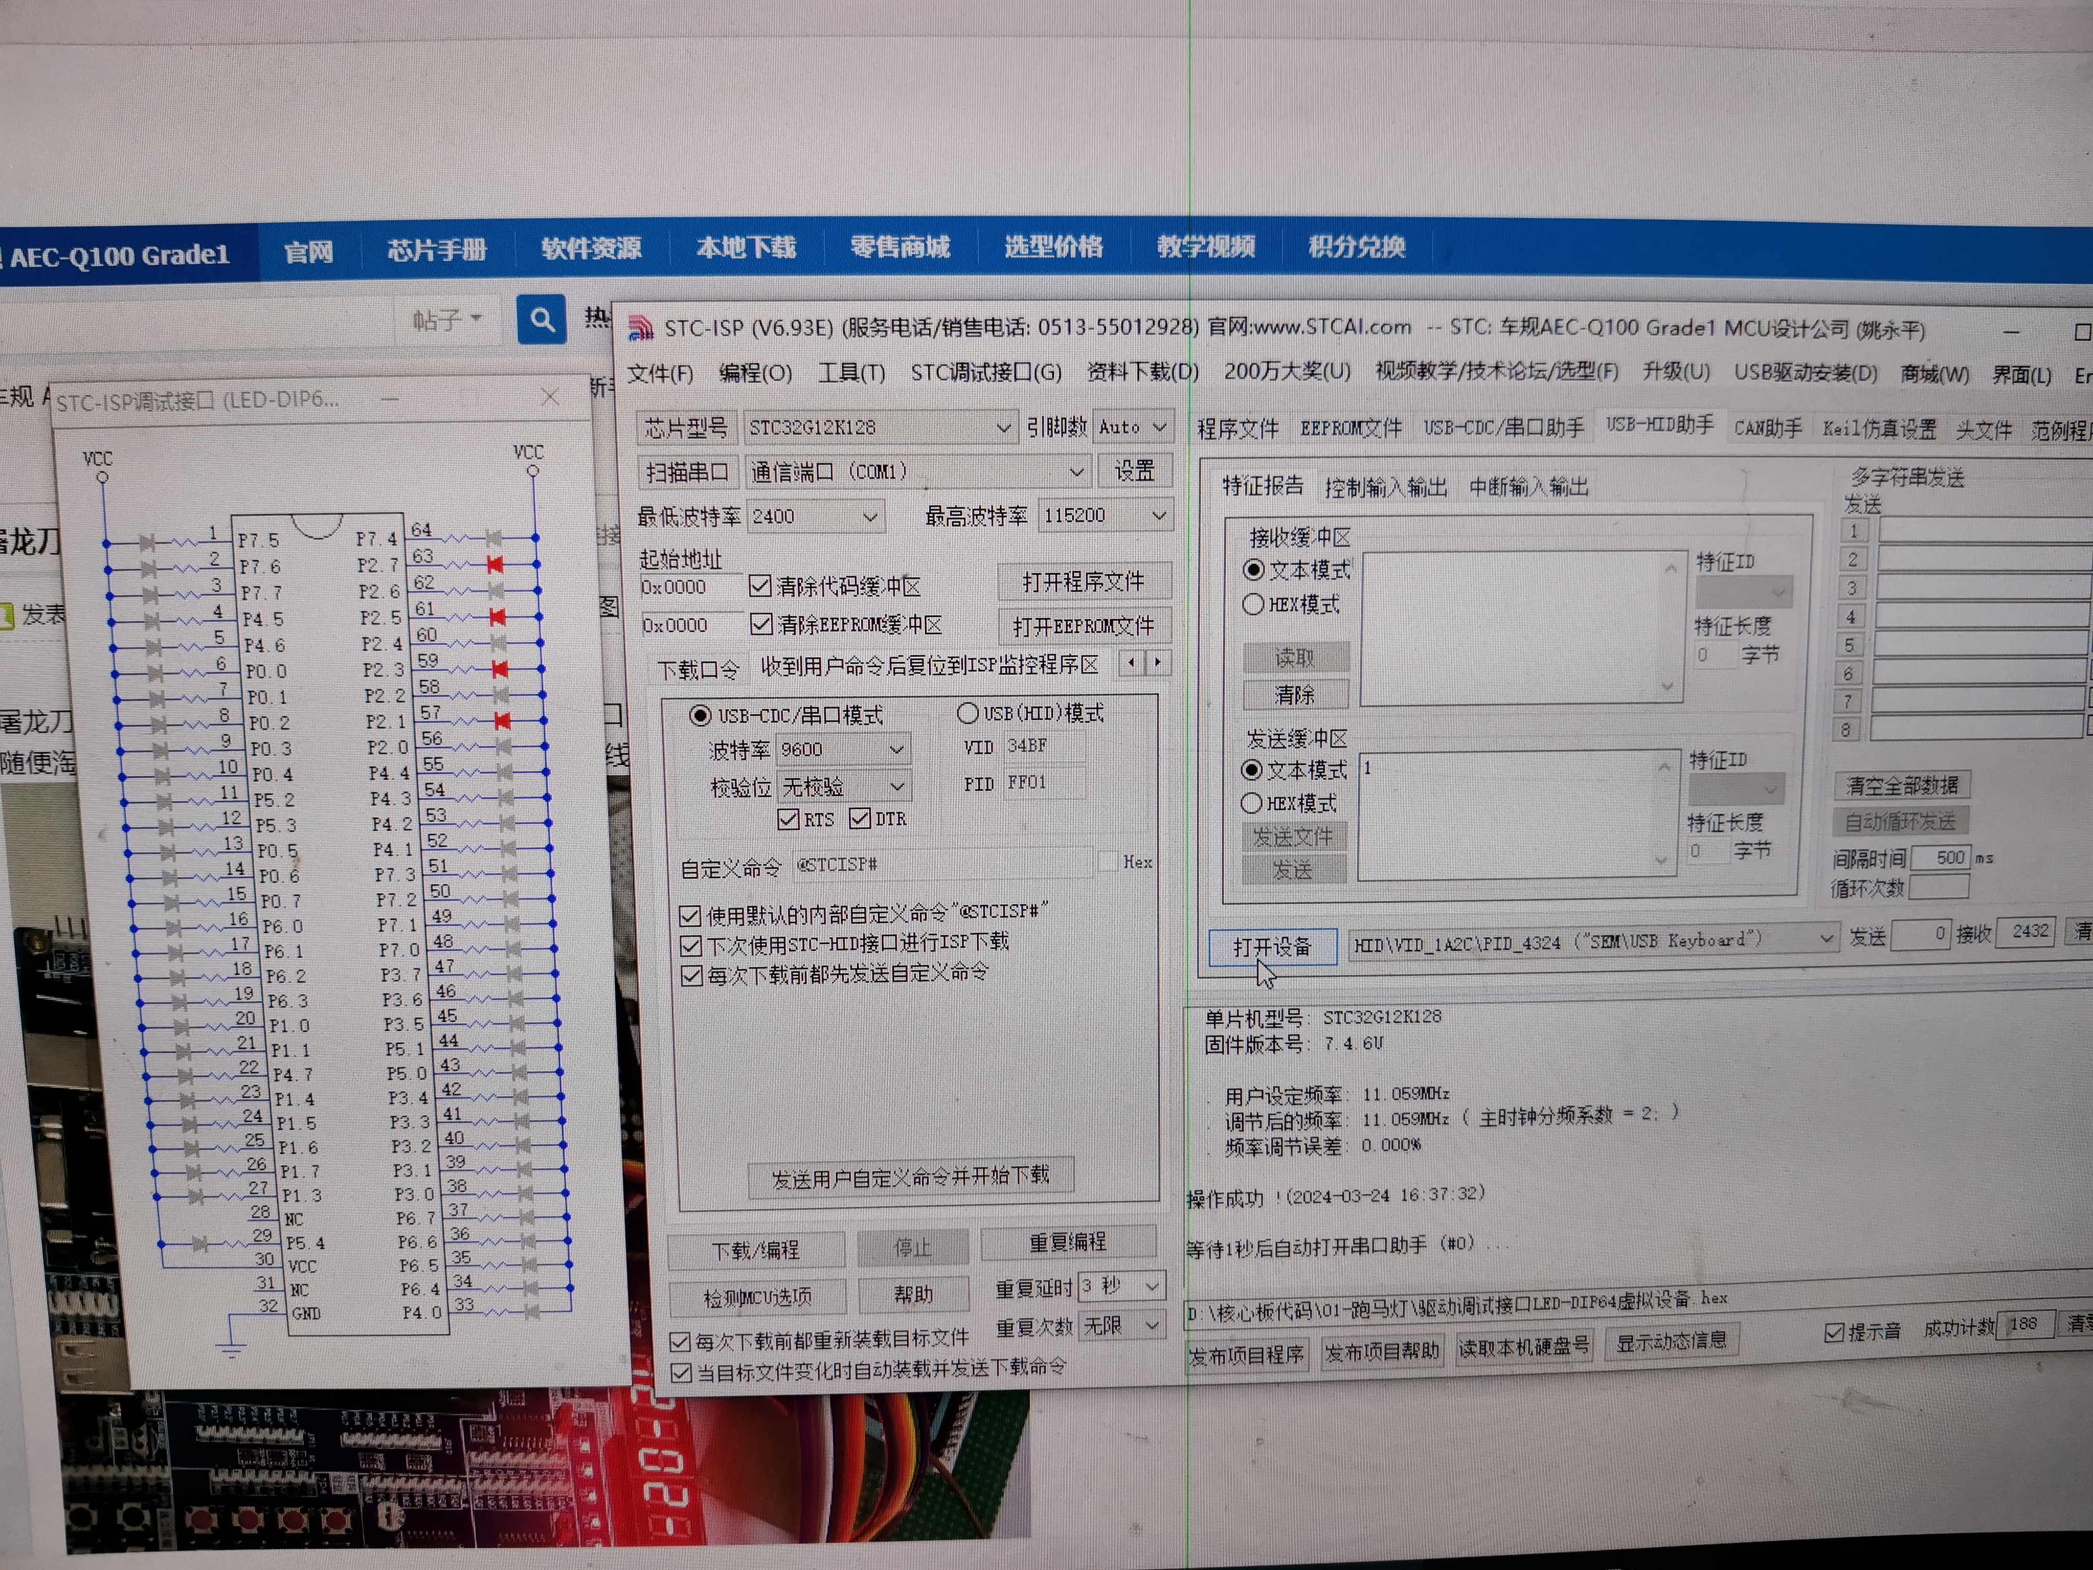
Task: Click 打开设备 button
Action: (x=1271, y=946)
